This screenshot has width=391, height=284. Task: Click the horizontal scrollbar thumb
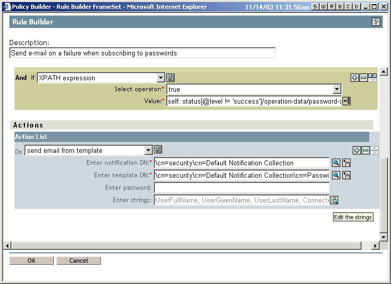pyautogui.click(x=186, y=246)
